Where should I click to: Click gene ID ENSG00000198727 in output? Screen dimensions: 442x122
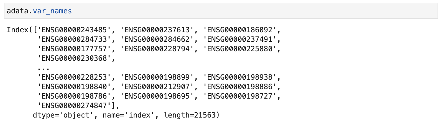tap(240, 96)
